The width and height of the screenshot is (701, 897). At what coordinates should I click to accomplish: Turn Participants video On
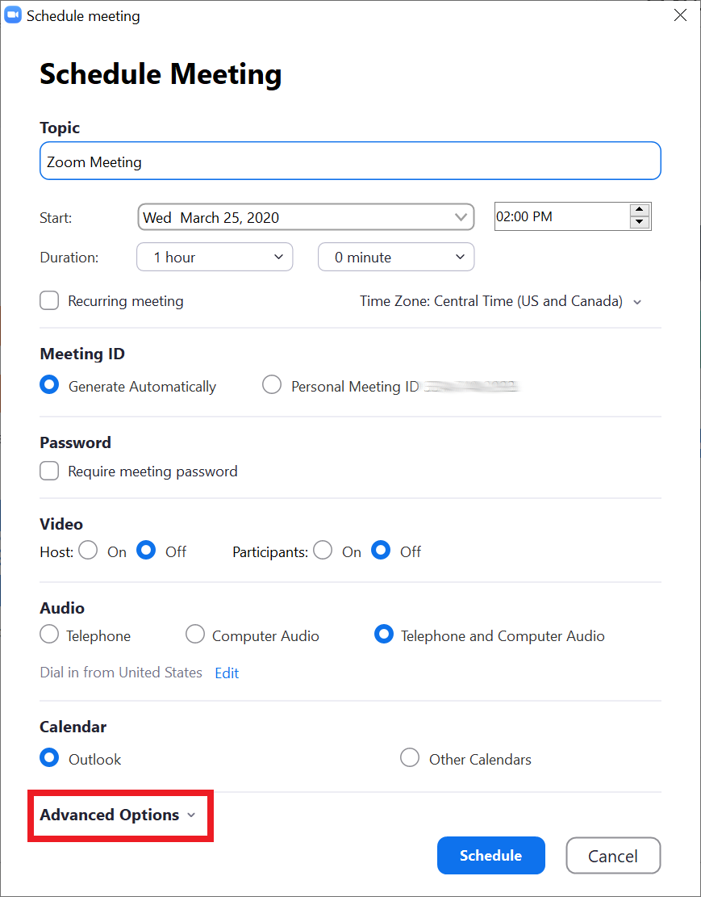(323, 551)
